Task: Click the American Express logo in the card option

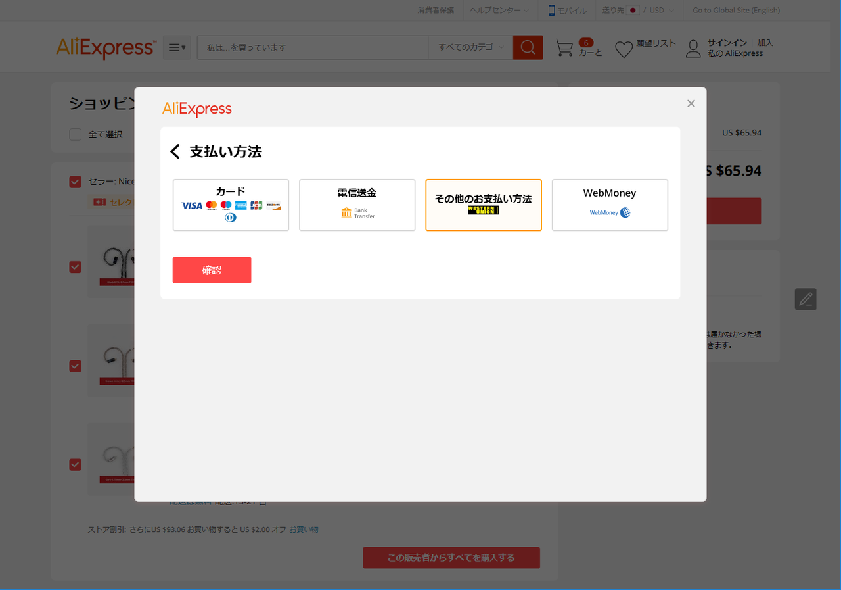Action: click(x=240, y=206)
